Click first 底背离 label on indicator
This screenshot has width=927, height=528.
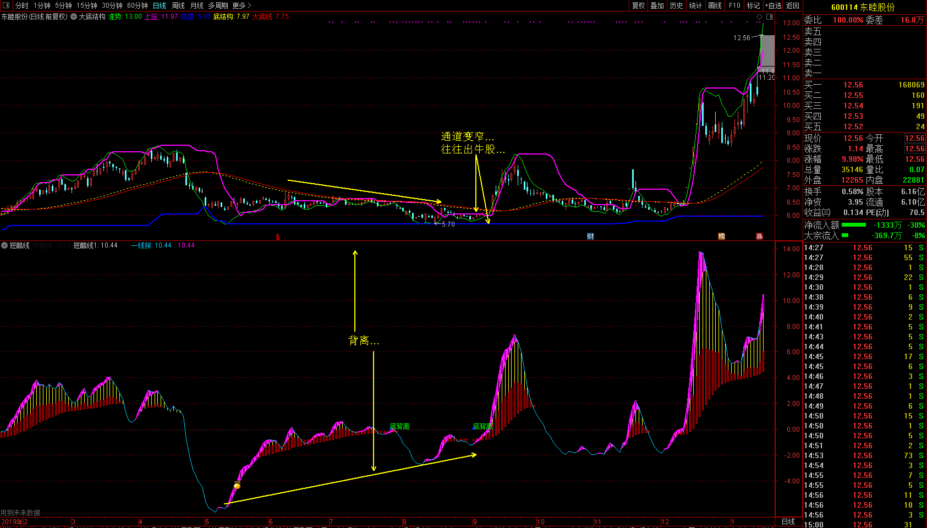click(x=399, y=426)
